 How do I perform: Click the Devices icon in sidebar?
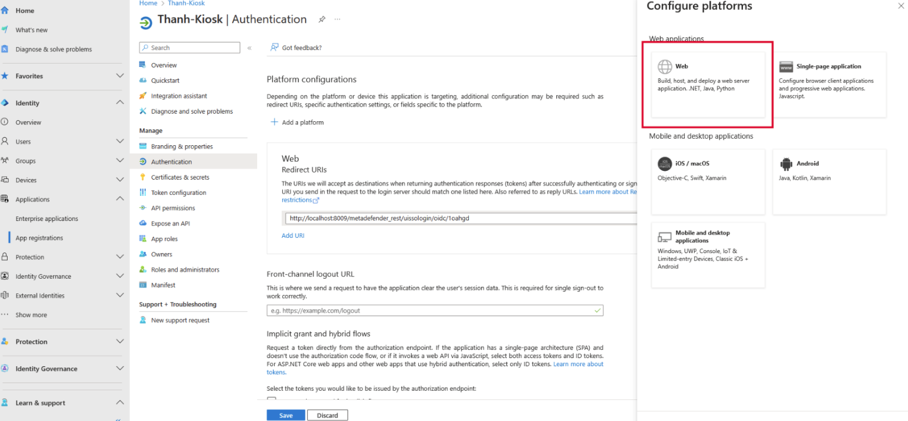click(5, 180)
